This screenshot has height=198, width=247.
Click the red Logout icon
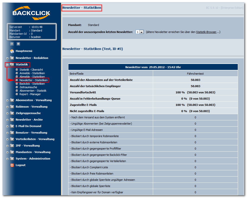pos(12,165)
